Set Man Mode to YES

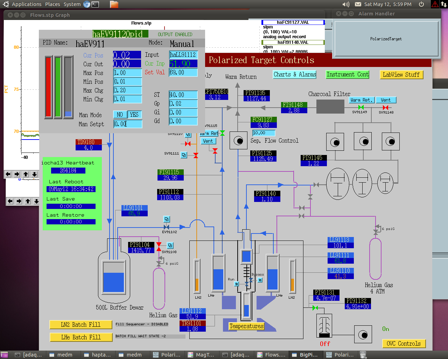coord(134,115)
